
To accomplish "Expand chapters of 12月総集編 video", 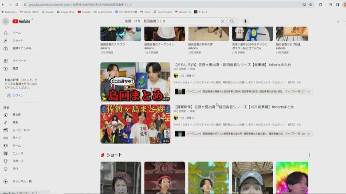I will 309,133.
